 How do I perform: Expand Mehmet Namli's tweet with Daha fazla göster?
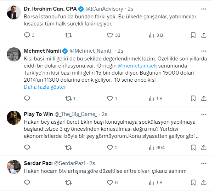(45, 87)
